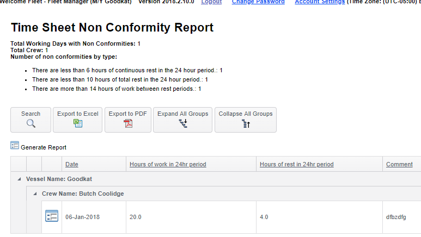Sort by Hours of rest in 24hr period
This screenshot has width=421, height=237.
click(x=297, y=164)
